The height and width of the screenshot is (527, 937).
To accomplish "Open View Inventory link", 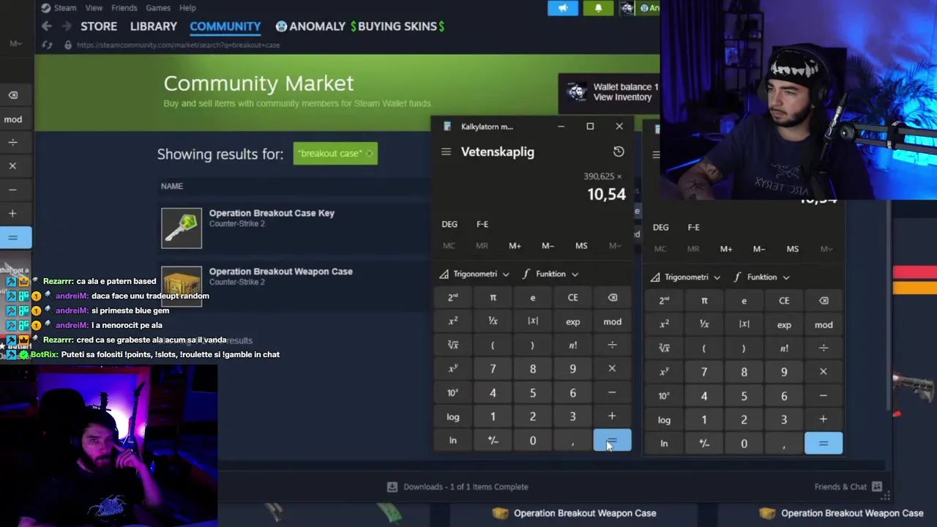I will (622, 97).
